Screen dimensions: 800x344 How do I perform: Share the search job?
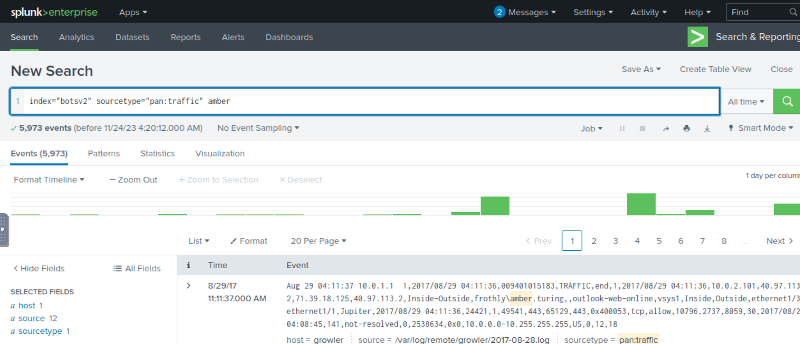click(666, 128)
